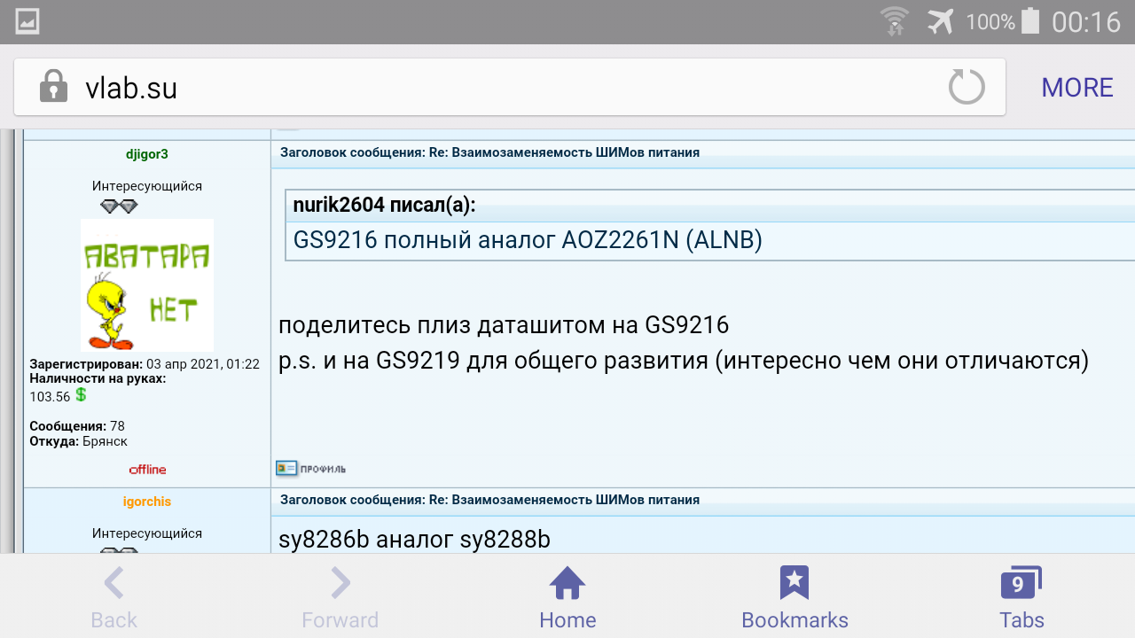This screenshot has height=638, width=1135.
Task: Select the text 'sy8286b аналог sy8288b'
Action: click(415, 540)
